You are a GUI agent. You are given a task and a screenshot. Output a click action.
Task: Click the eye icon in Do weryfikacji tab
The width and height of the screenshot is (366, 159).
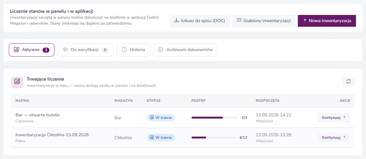65,50
